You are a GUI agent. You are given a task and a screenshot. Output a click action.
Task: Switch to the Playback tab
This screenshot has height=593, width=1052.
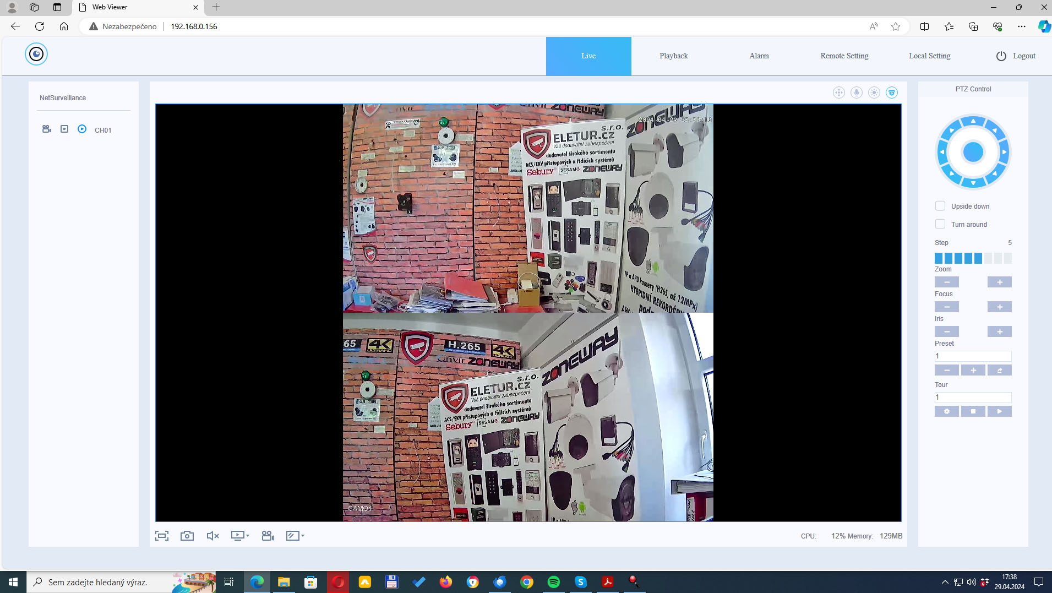(x=674, y=56)
